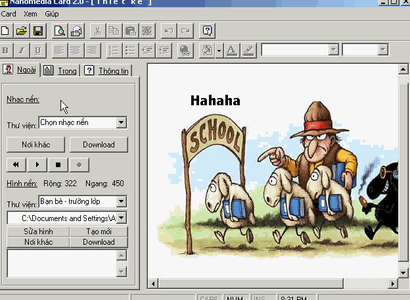The width and height of the screenshot is (410, 300).
Task: Switch to the Trong tab
Action: point(60,70)
